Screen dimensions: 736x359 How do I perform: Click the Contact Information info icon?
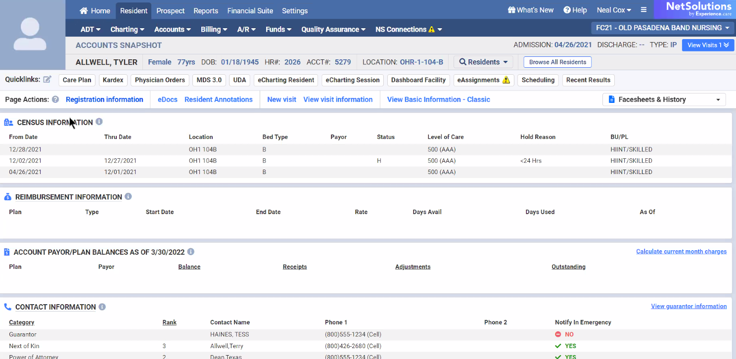tap(102, 307)
